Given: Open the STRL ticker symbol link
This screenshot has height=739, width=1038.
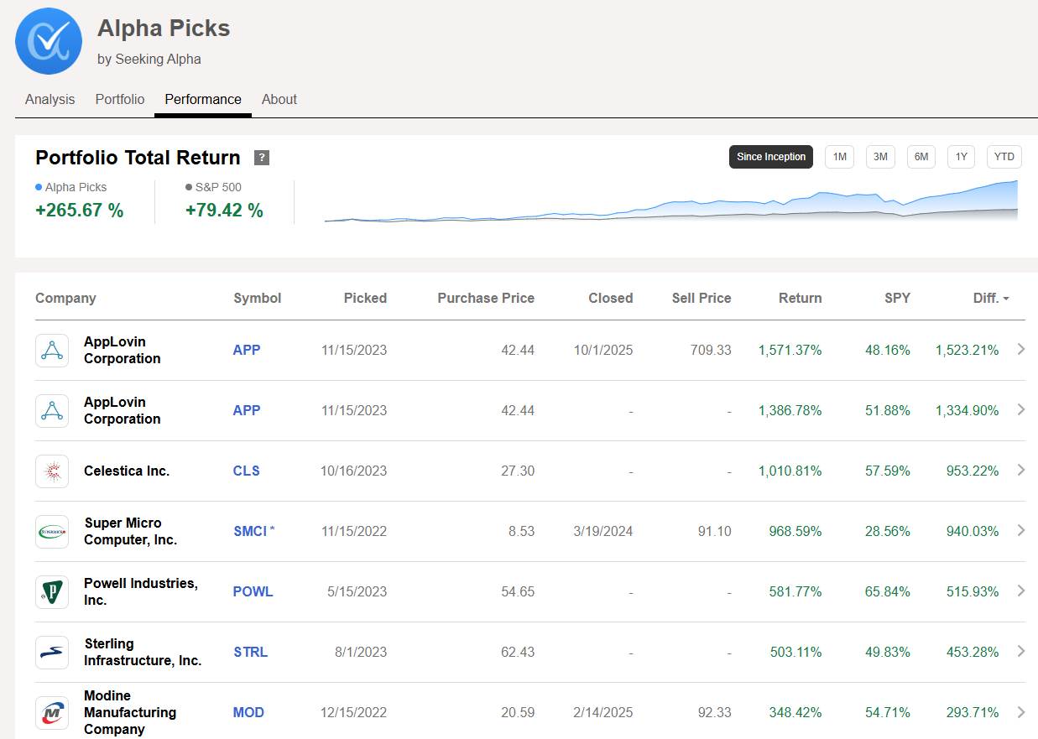Looking at the screenshot, I should coord(250,652).
